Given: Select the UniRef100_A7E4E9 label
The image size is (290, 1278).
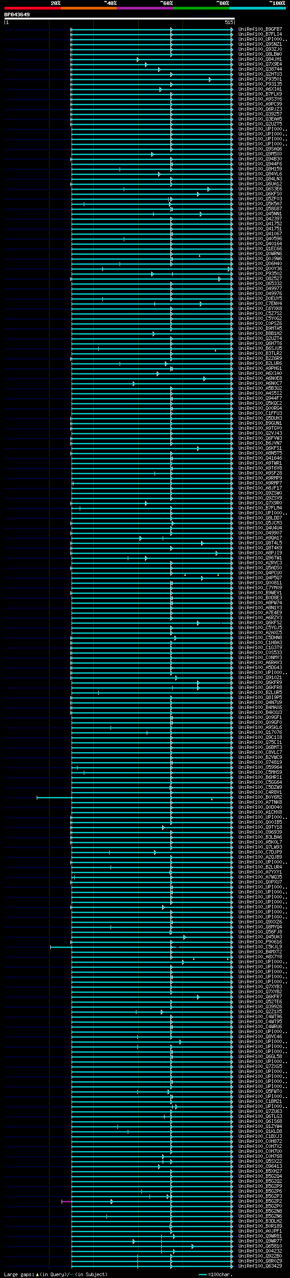Looking at the screenshot, I should click(x=260, y=613).
